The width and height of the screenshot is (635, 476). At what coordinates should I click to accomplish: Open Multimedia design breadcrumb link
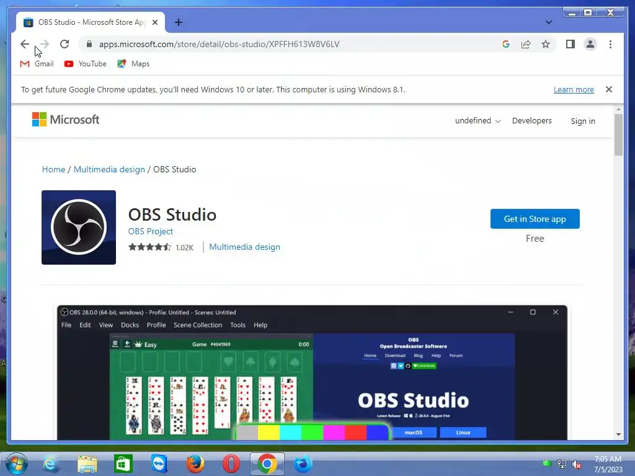point(109,169)
